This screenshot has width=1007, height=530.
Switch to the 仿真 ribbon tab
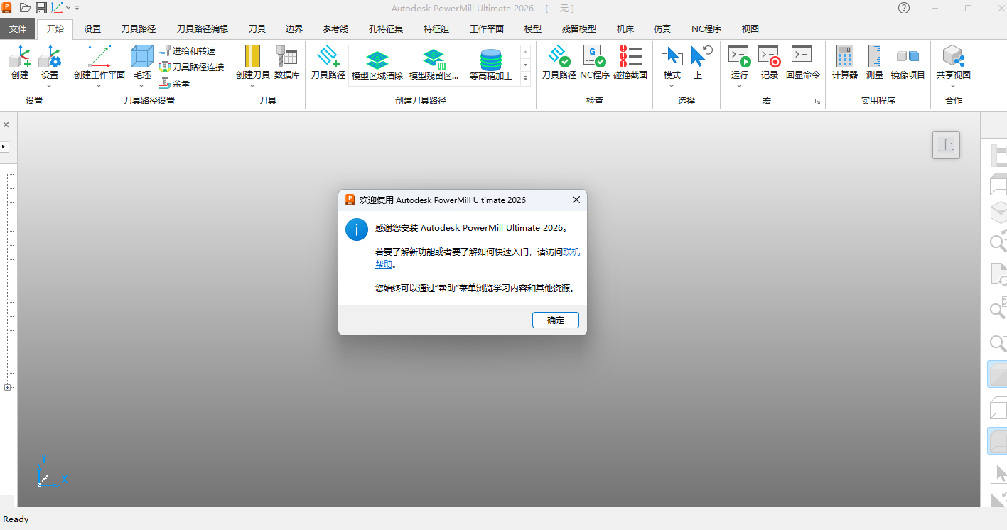point(662,28)
